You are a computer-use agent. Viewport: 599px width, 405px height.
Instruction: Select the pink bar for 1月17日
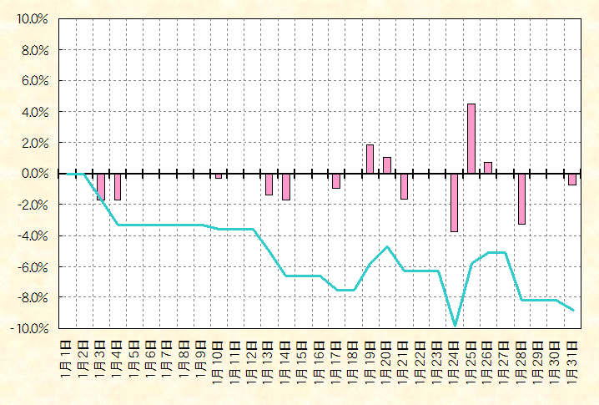[x=336, y=181]
